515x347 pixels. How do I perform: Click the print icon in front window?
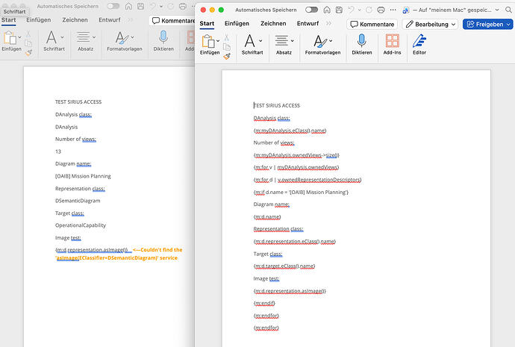381,10
